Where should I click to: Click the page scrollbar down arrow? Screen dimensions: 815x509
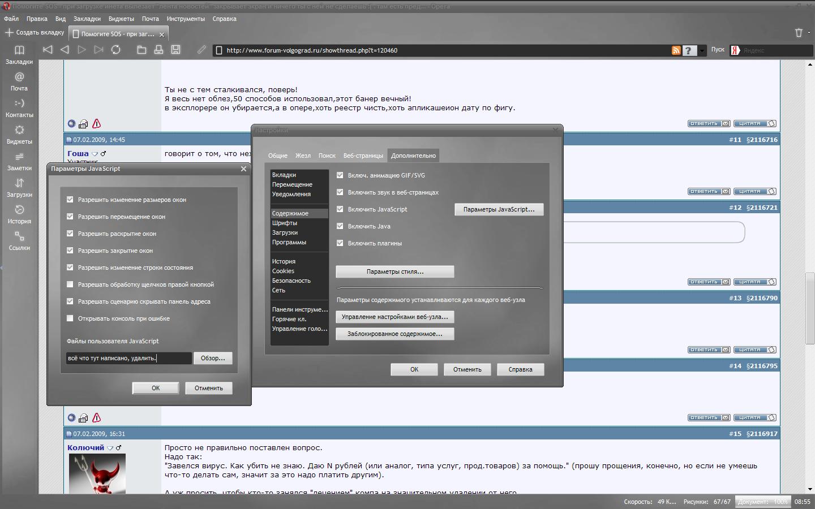coord(810,489)
